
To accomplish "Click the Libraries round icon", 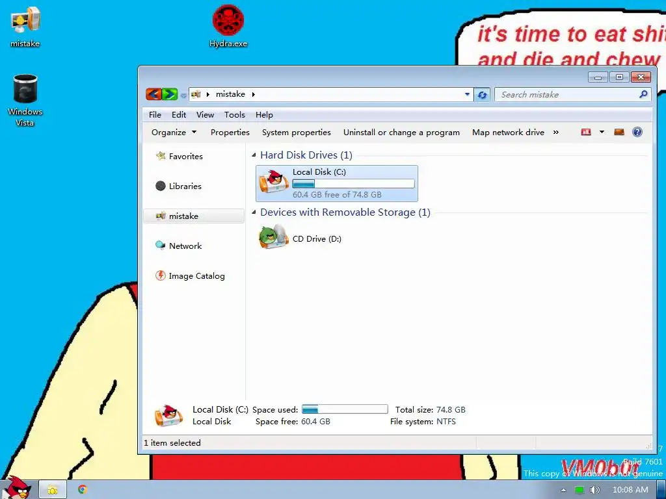I will point(161,186).
